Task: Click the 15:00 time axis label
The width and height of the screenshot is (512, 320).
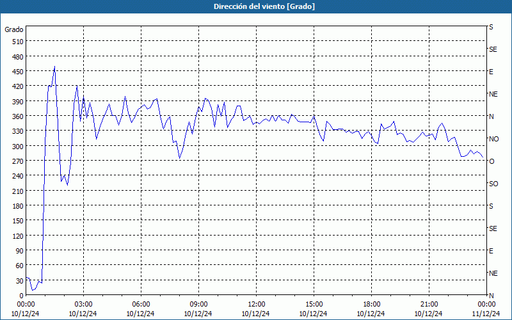Action: point(314,305)
